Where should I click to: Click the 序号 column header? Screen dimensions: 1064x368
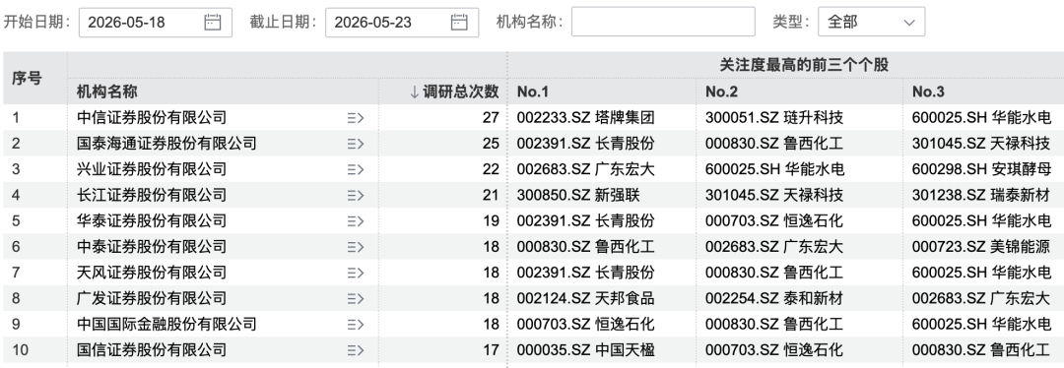tap(27, 79)
